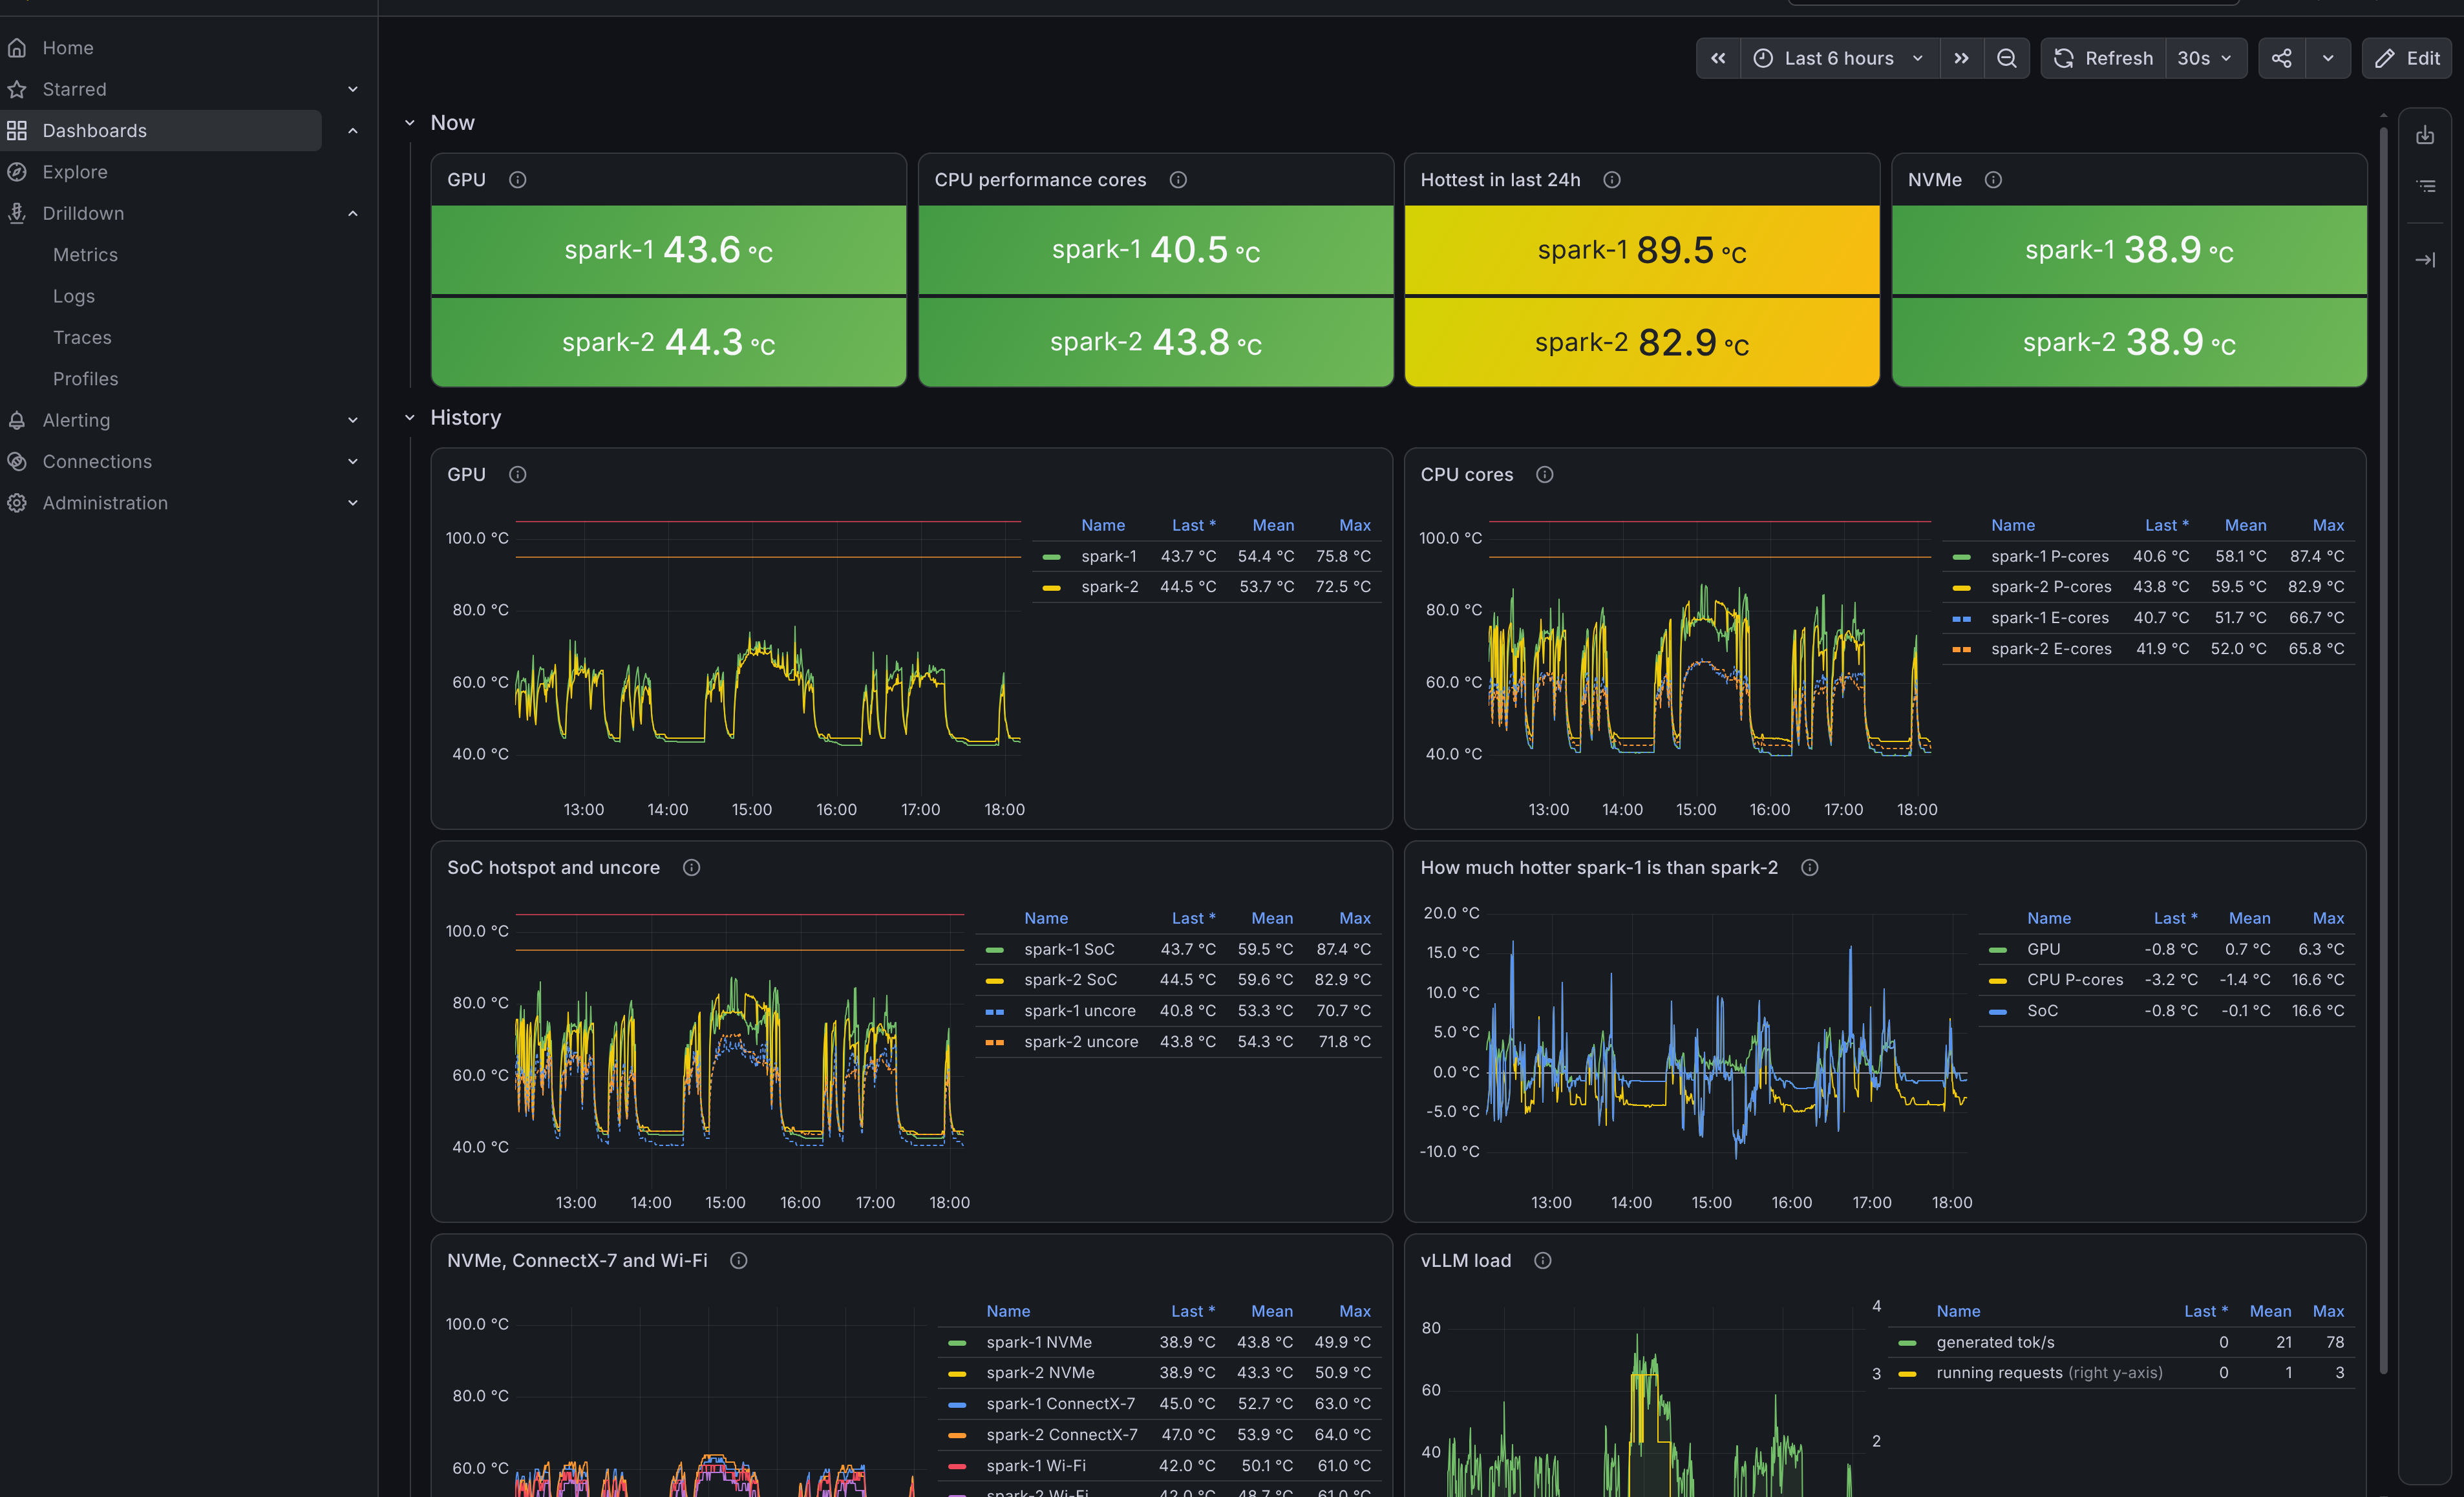Expand the Starred section chevron
2464x1497 pixels.
pyautogui.click(x=353, y=89)
